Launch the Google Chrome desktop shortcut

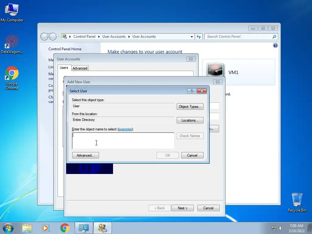(12, 78)
